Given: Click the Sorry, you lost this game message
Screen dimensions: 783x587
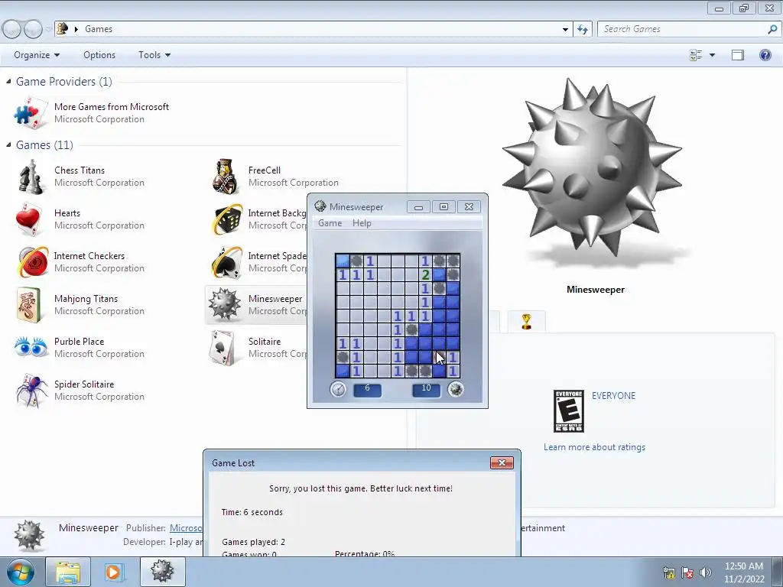Looking at the screenshot, I should 361,488.
